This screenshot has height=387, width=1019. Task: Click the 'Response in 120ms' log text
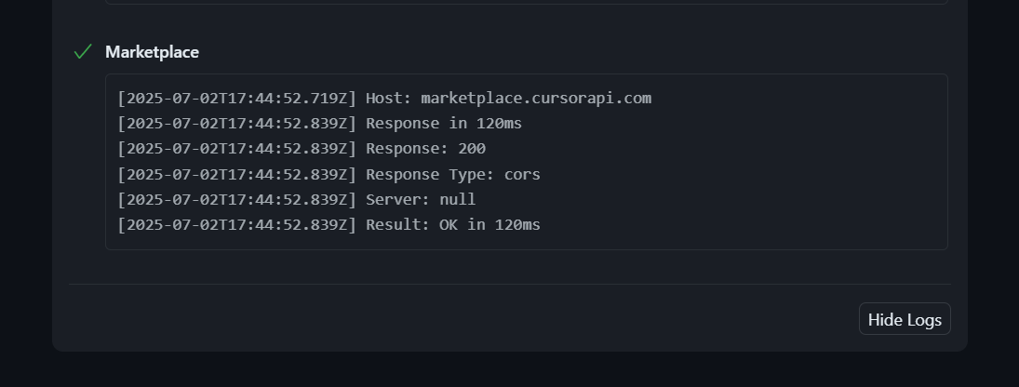coord(444,124)
